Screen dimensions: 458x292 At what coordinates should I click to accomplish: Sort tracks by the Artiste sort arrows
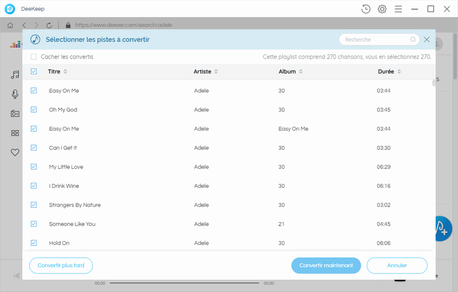216,72
